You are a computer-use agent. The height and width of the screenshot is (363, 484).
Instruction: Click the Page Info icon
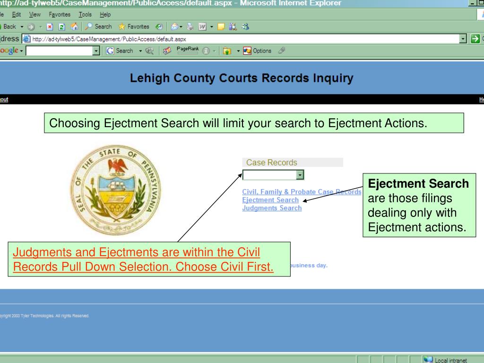206,51
